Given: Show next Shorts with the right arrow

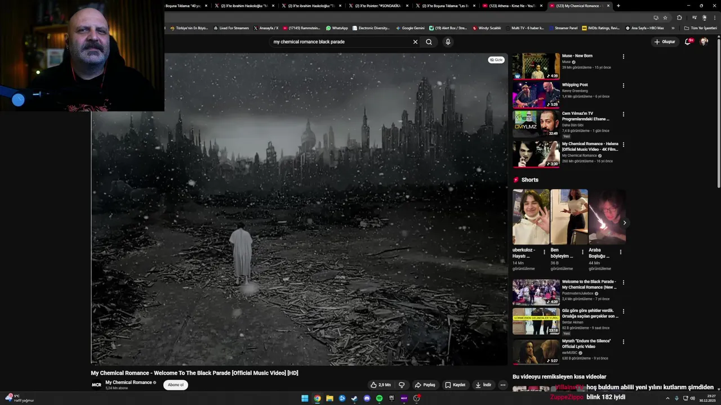Looking at the screenshot, I should (x=624, y=223).
